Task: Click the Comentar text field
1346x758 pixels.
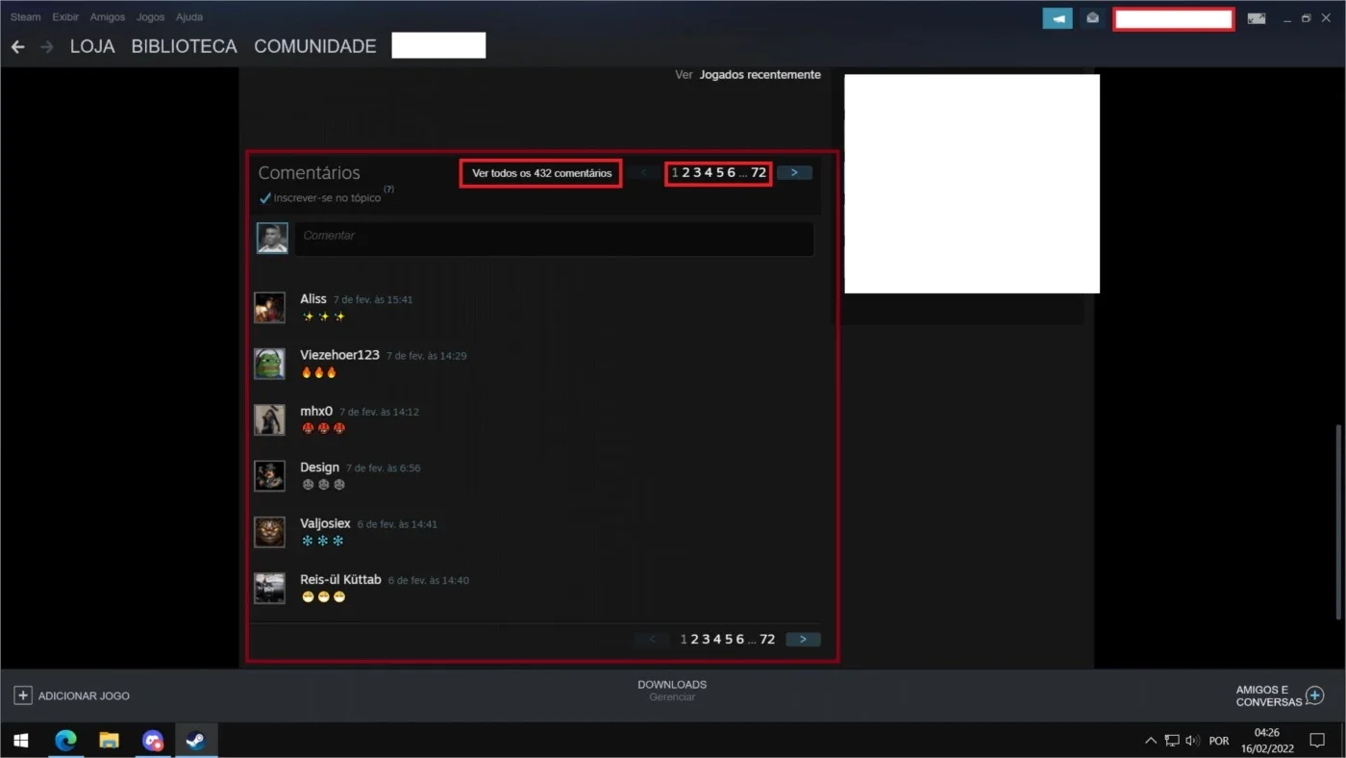Action: [x=555, y=239]
